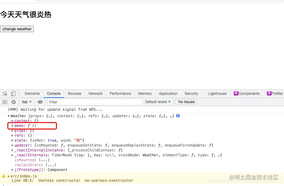Expand the _reactInternals FiberNode property
Viewport: 284px width, 186px height.
(x=12, y=155)
